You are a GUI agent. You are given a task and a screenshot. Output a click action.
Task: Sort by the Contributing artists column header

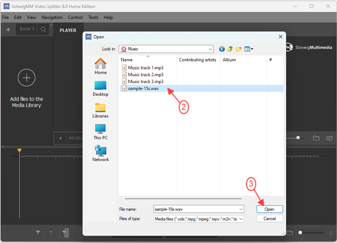click(x=198, y=60)
